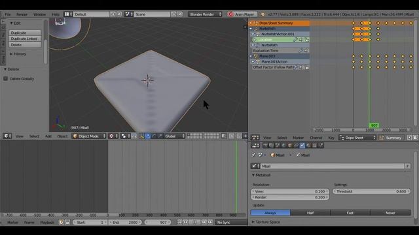The width and height of the screenshot is (419, 235).
Task: Enable Delete Globally checkbox
Action: click(5, 78)
